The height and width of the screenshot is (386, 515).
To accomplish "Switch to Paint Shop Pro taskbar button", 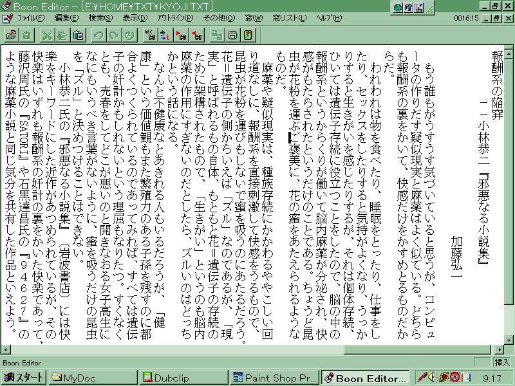I will click(x=274, y=378).
